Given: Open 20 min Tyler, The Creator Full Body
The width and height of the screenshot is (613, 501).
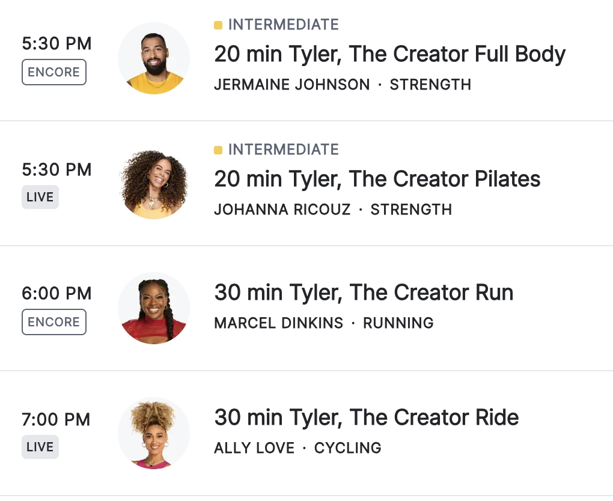Looking at the screenshot, I should 389,55.
